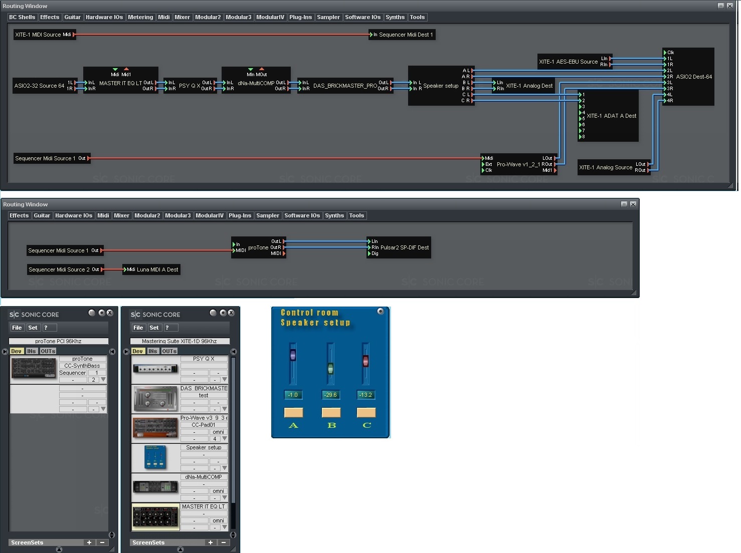Click the round dot icon in Mastering Suite panel header
741x553 pixels.
click(223, 313)
